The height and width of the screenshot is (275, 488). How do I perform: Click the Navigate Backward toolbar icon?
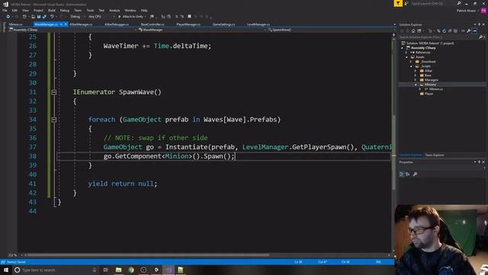pos(8,17)
